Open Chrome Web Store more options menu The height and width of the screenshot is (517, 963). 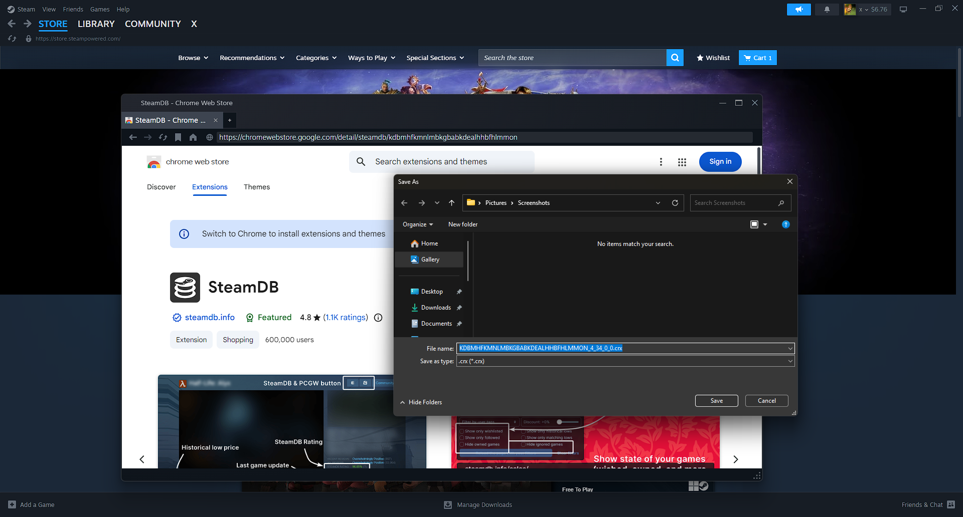[661, 162]
